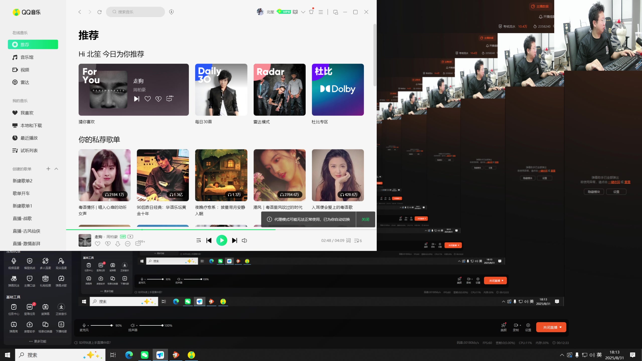Open the Daily 30 每日30首 card
Viewport: 642px width, 361px height.
[221, 89]
